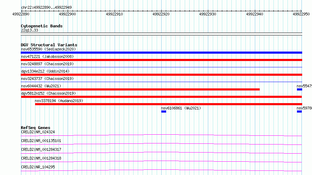Click the red bar of nsv3378194
Image resolution: width=312 pixels, height=175 pixels.
pyautogui.click(x=169, y=104)
